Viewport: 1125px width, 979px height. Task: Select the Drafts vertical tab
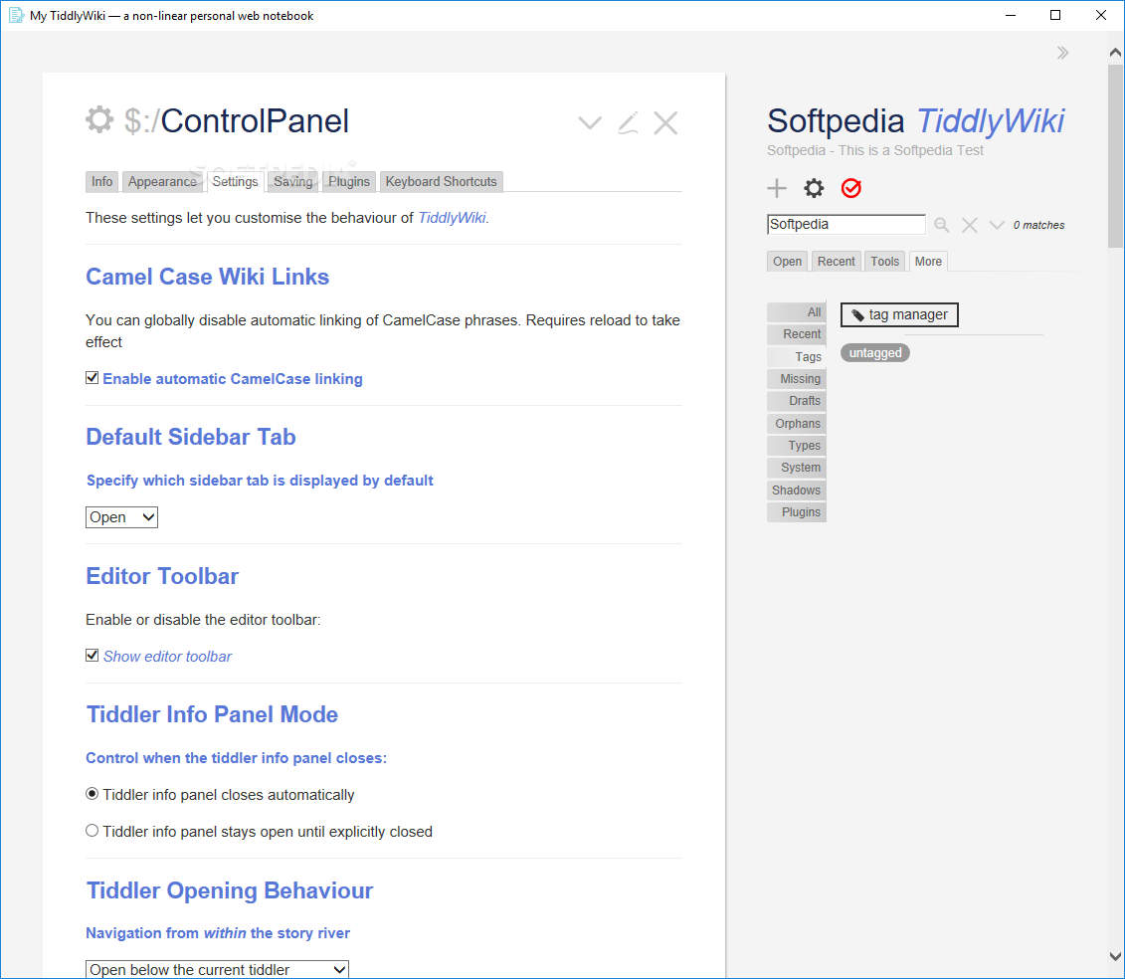797,401
